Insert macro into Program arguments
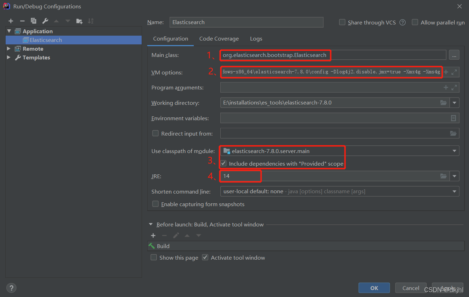 point(446,87)
